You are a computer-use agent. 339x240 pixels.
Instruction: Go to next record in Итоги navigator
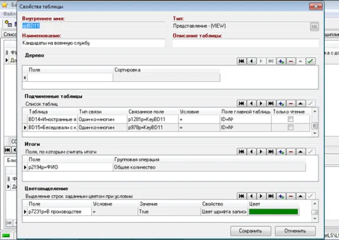click(261, 152)
